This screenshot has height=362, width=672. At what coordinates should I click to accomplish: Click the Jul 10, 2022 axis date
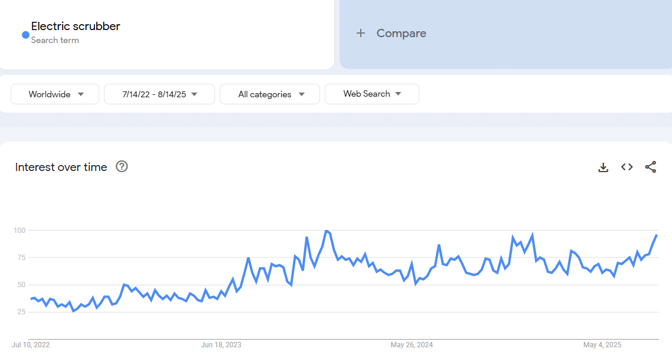(31, 345)
